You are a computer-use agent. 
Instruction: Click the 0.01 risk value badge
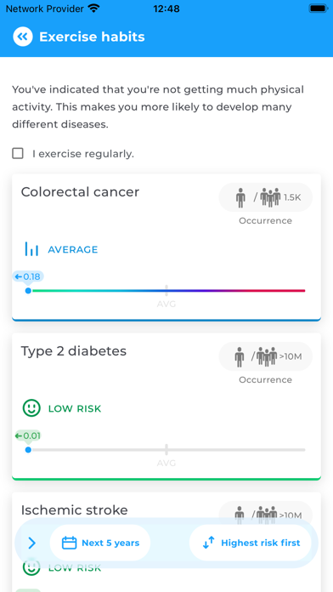coord(27,436)
